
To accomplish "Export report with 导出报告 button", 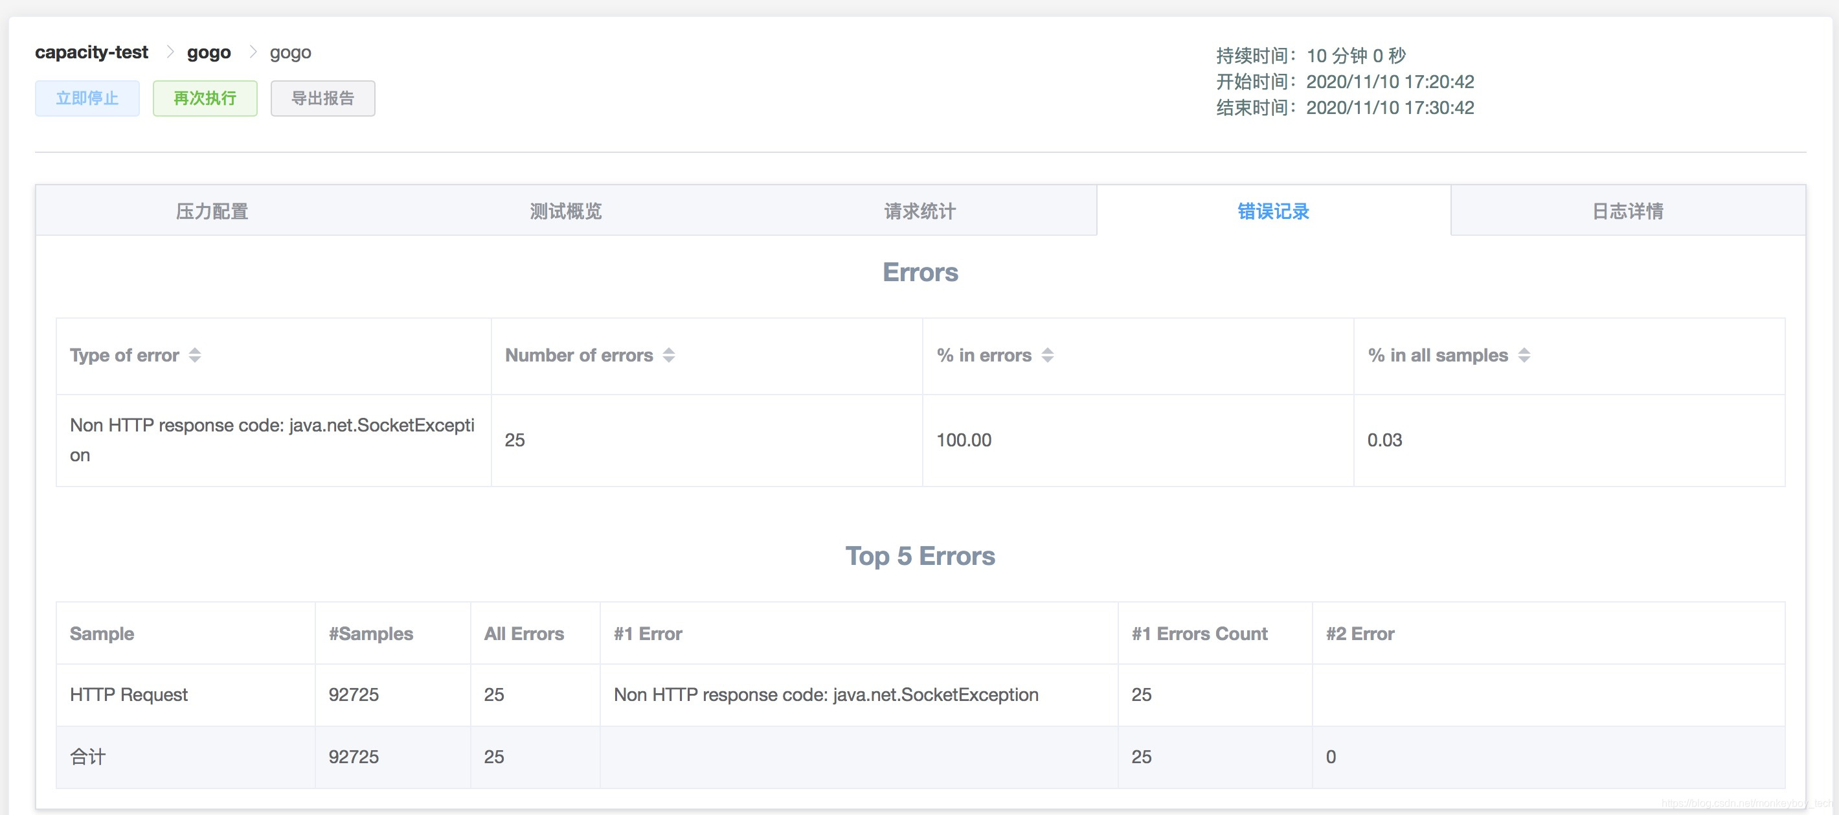I will tap(322, 98).
